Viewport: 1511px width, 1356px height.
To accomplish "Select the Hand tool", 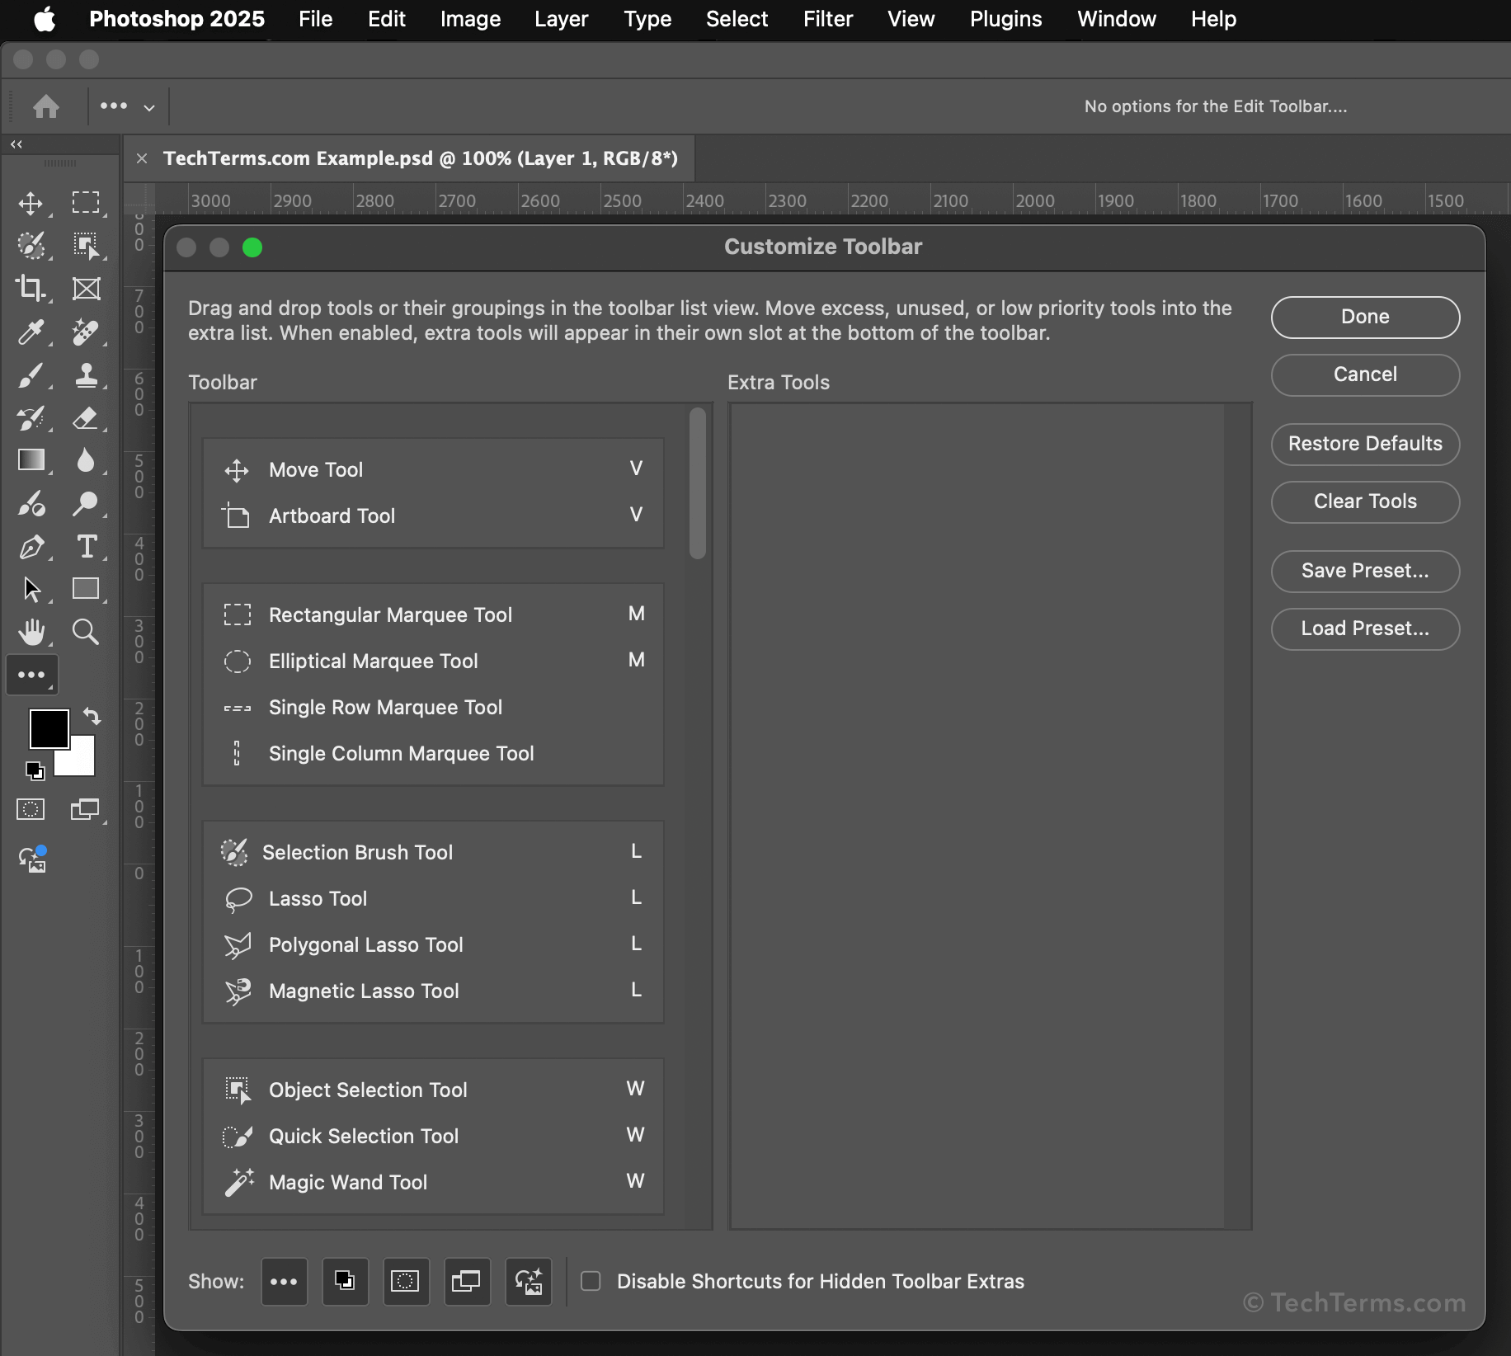I will [x=31, y=633].
